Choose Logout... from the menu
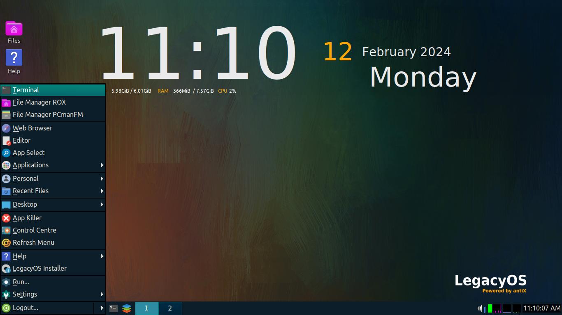 (x=47, y=308)
